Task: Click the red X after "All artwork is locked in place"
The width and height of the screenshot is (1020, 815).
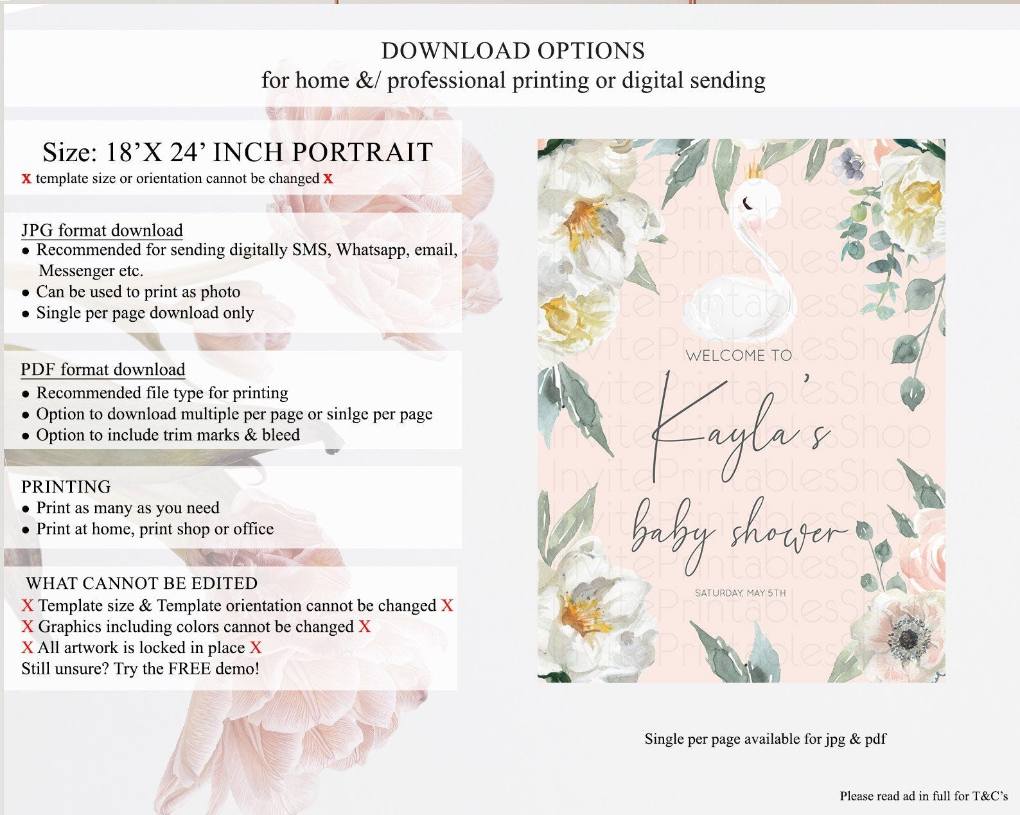Action: pos(256,648)
